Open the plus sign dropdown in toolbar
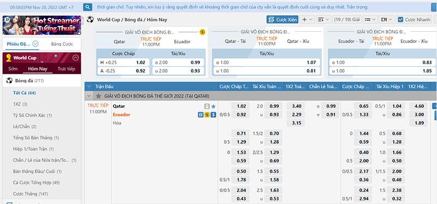 (308, 20)
